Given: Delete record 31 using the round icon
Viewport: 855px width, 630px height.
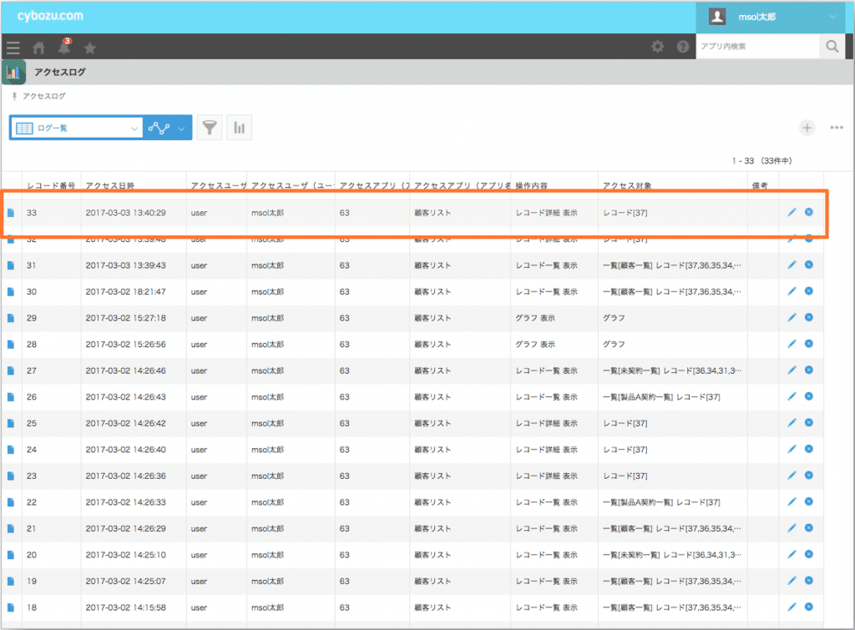Looking at the screenshot, I should point(808,265).
